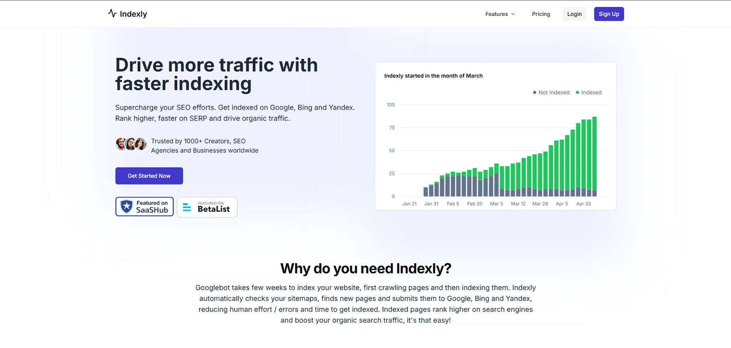731x348 pixels.
Task: Go to the Pricing page
Action: [x=541, y=14]
